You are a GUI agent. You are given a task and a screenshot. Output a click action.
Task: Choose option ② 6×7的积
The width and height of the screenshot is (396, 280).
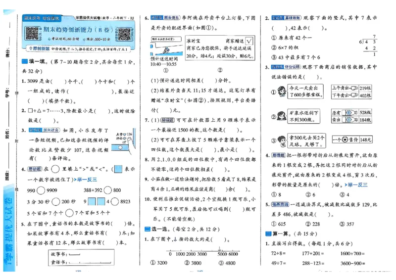click(285, 47)
